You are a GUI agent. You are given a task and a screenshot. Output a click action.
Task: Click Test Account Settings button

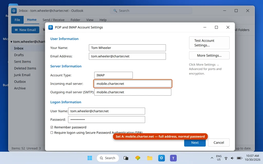[209, 43]
